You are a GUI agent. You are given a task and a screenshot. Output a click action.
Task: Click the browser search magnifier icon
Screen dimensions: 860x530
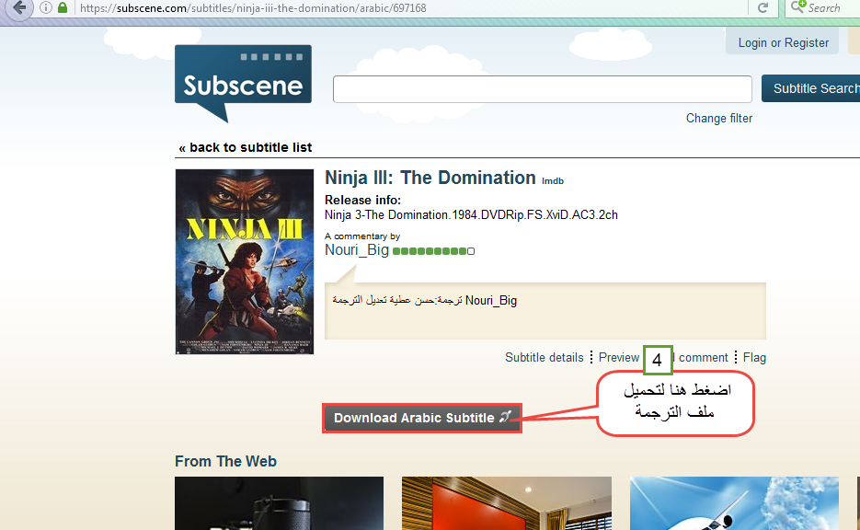[x=798, y=7]
